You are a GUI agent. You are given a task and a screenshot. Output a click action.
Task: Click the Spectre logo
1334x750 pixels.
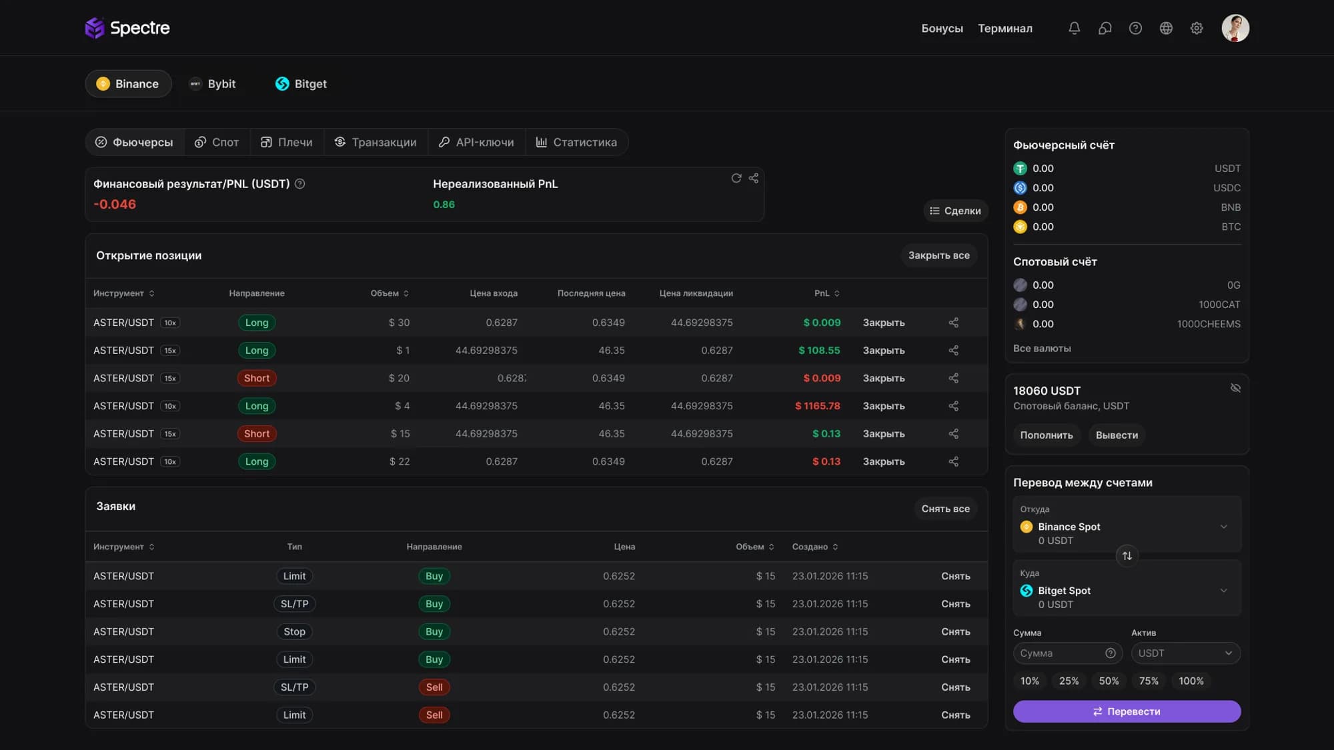coord(127,28)
